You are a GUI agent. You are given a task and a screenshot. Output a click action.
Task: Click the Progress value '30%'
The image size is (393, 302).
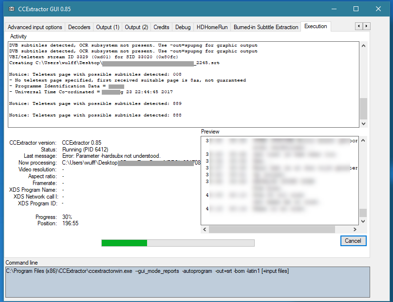(67, 217)
